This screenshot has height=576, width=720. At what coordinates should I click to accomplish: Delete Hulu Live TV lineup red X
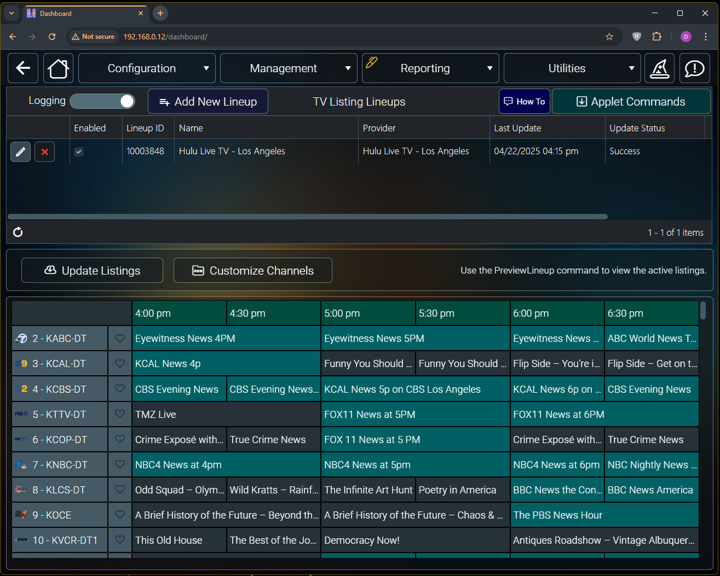(x=44, y=152)
